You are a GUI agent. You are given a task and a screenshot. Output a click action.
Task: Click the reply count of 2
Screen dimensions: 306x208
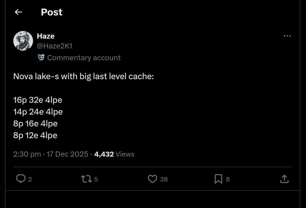30,179
